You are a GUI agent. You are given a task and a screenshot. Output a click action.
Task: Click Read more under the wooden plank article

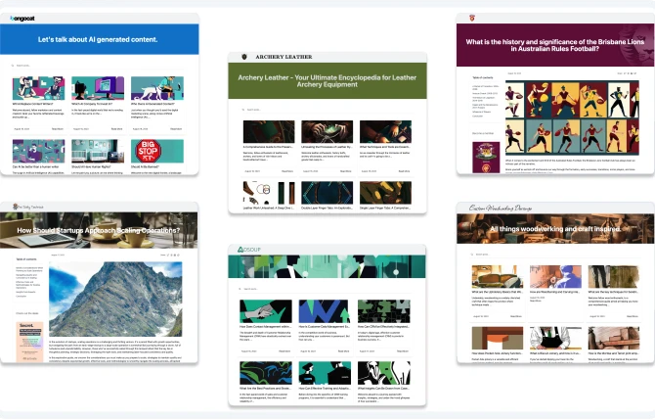pos(632,316)
